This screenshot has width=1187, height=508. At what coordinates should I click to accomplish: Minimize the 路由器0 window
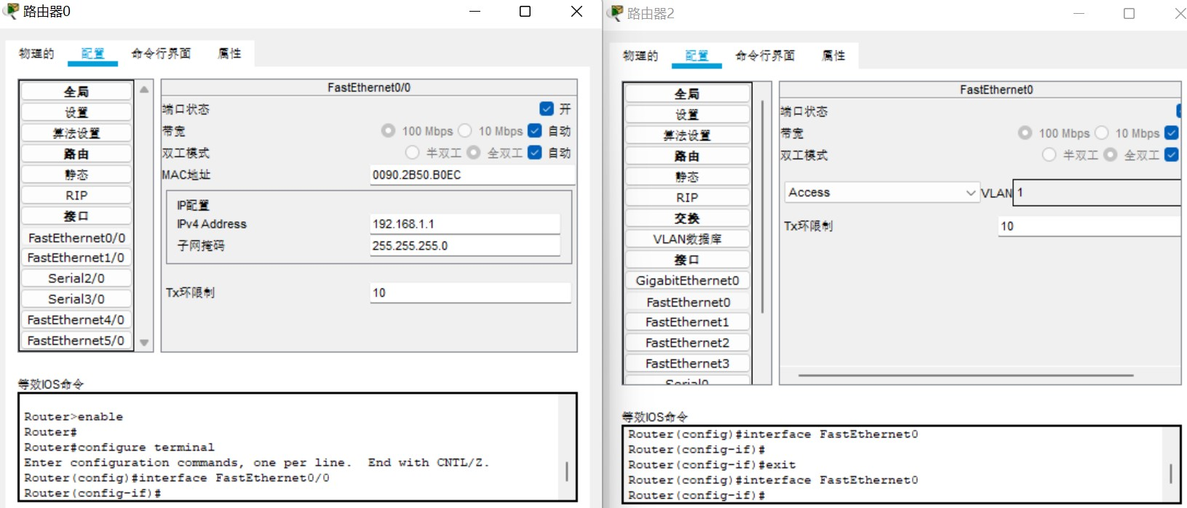click(475, 12)
